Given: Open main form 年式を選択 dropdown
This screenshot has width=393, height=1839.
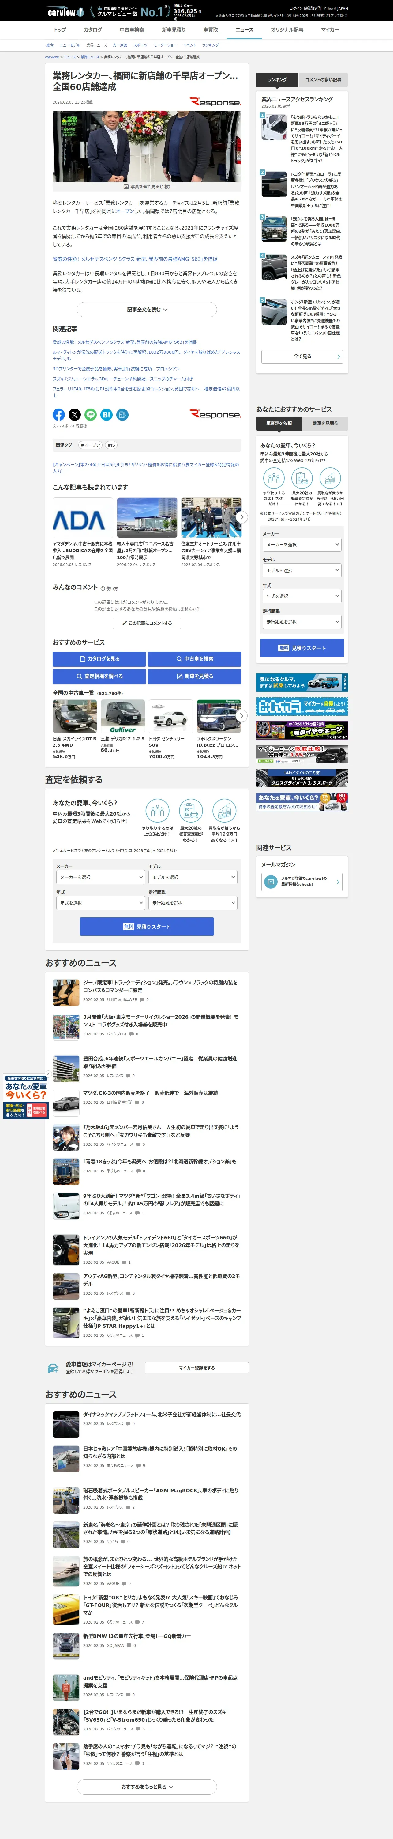Looking at the screenshot, I should tap(101, 903).
